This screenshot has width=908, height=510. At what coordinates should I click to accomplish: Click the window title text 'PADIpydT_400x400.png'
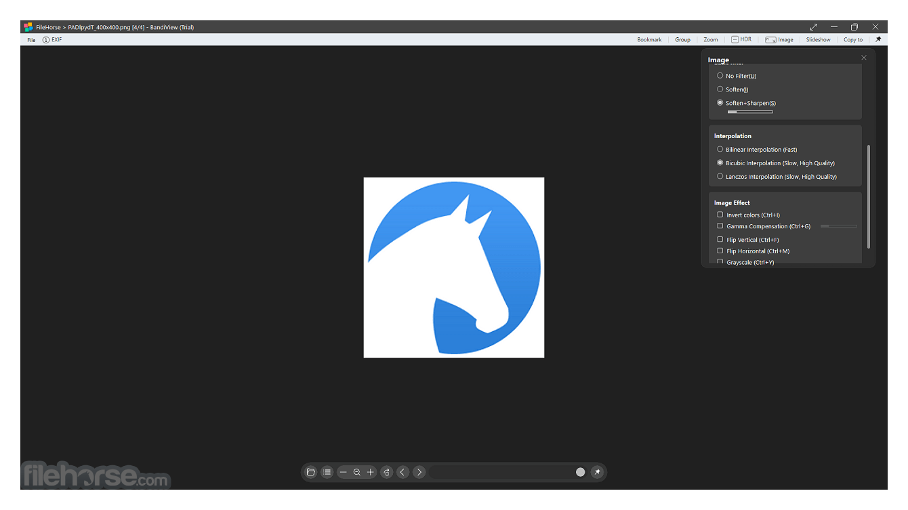coord(99,28)
